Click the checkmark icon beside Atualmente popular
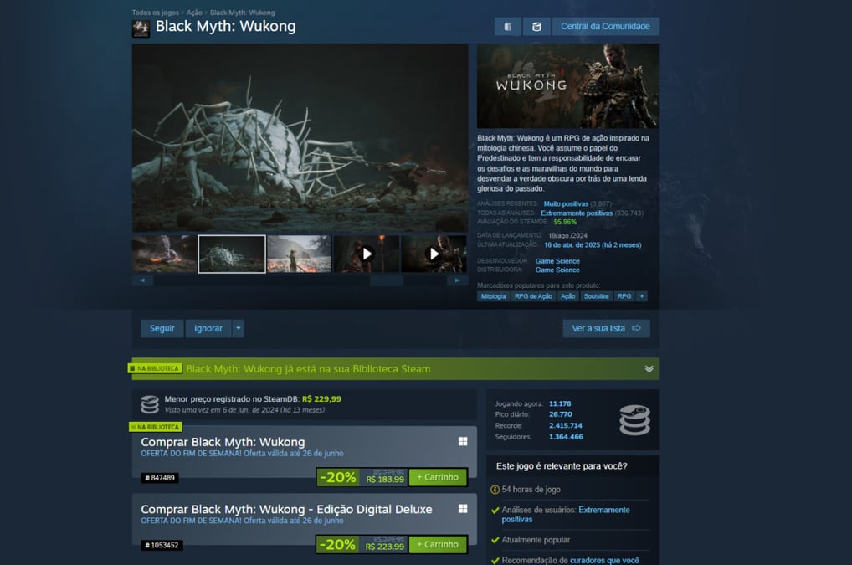 tap(495, 540)
